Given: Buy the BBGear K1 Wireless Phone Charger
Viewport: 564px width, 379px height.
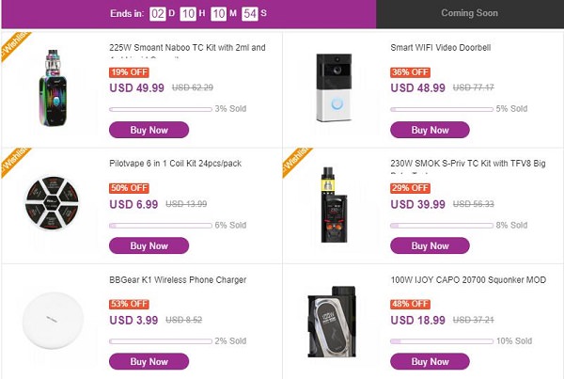Looking at the screenshot, I should click(149, 361).
